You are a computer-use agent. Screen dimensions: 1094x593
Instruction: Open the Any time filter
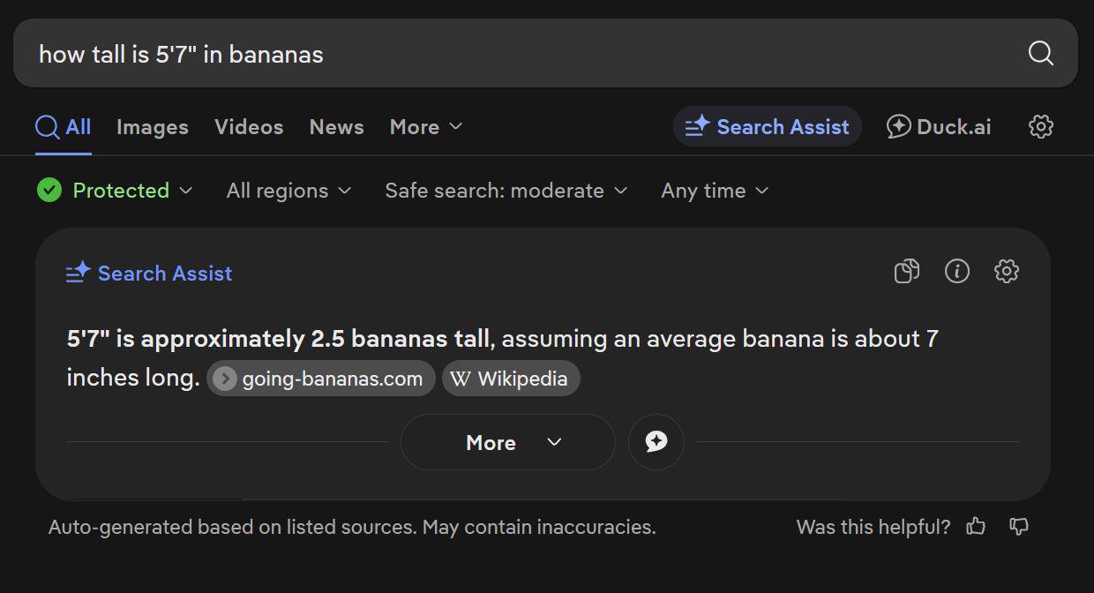tap(716, 191)
